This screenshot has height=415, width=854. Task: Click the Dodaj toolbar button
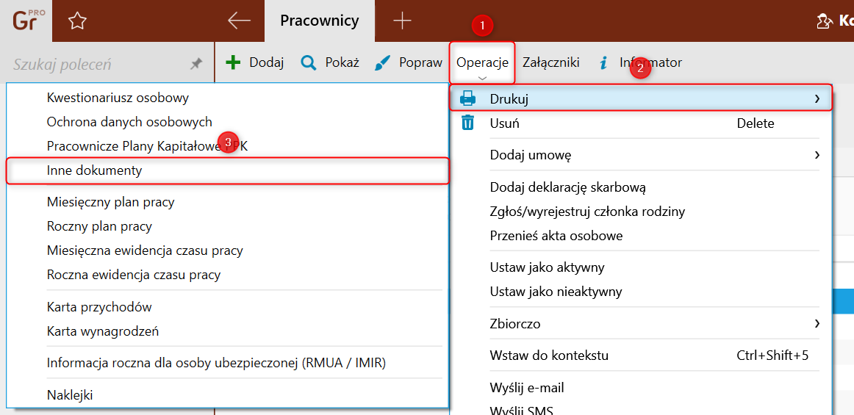tap(255, 62)
